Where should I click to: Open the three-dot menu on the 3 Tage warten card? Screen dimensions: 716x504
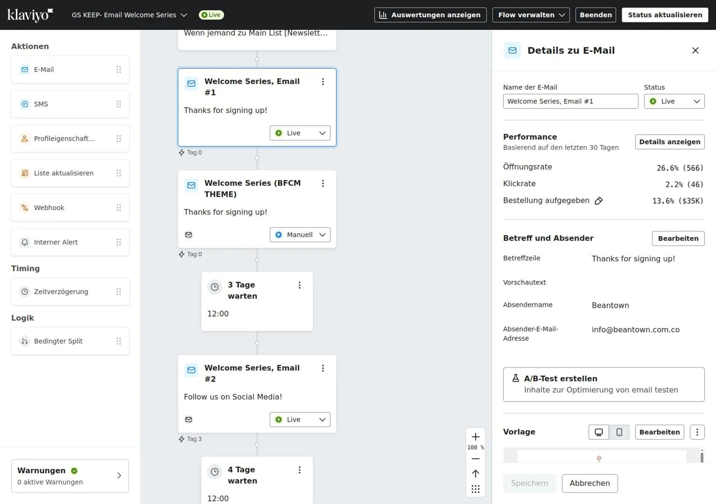pyautogui.click(x=299, y=285)
